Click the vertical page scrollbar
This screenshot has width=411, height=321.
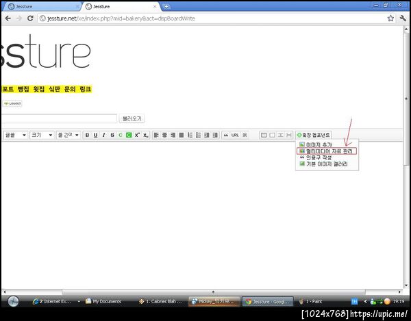click(x=406, y=99)
